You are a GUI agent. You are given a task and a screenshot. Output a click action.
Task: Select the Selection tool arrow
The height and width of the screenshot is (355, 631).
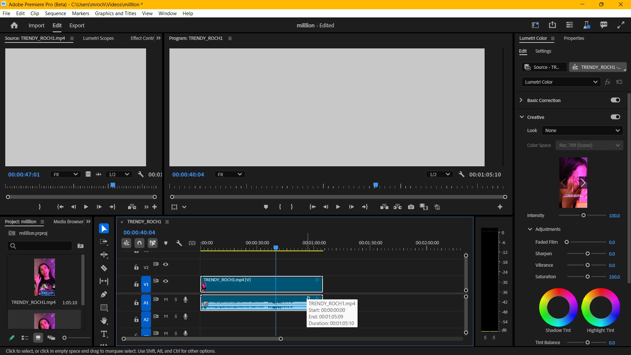[x=104, y=229]
